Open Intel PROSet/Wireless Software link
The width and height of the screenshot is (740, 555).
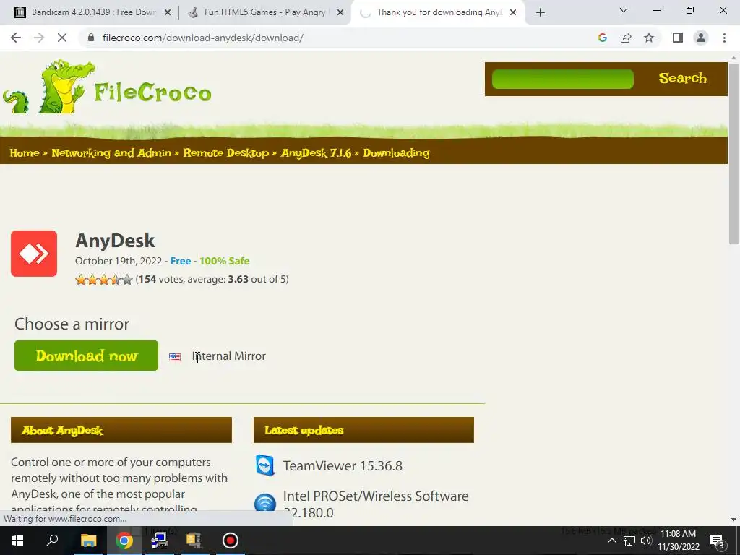(376, 504)
